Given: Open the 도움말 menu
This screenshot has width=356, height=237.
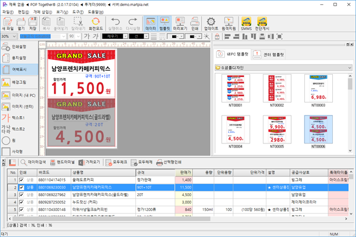Looking at the screenshot, I should [x=96, y=12].
